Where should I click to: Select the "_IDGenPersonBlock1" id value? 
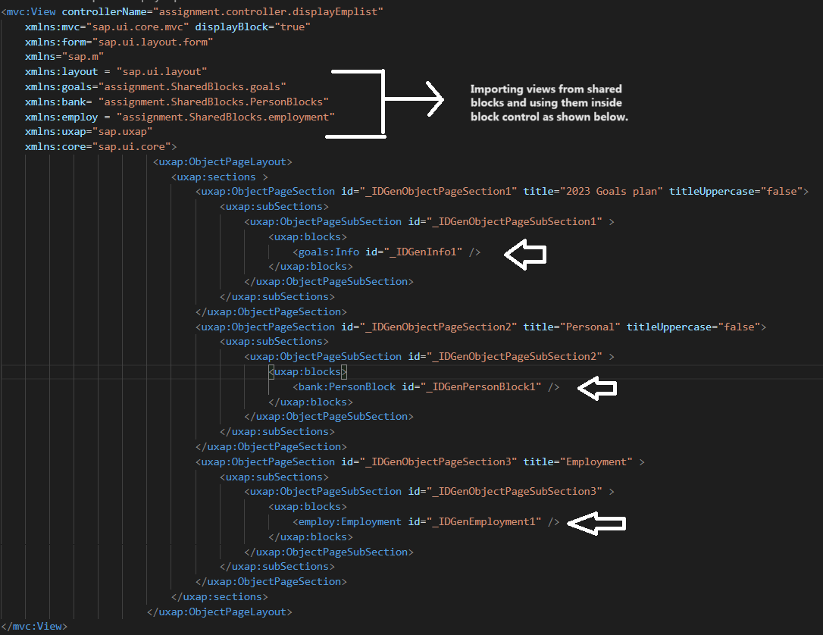[480, 387]
